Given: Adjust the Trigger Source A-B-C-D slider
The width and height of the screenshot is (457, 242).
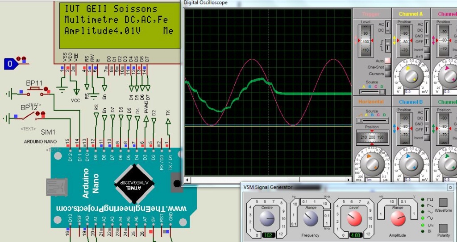Looking at the screenshot, I should [372, 92].
